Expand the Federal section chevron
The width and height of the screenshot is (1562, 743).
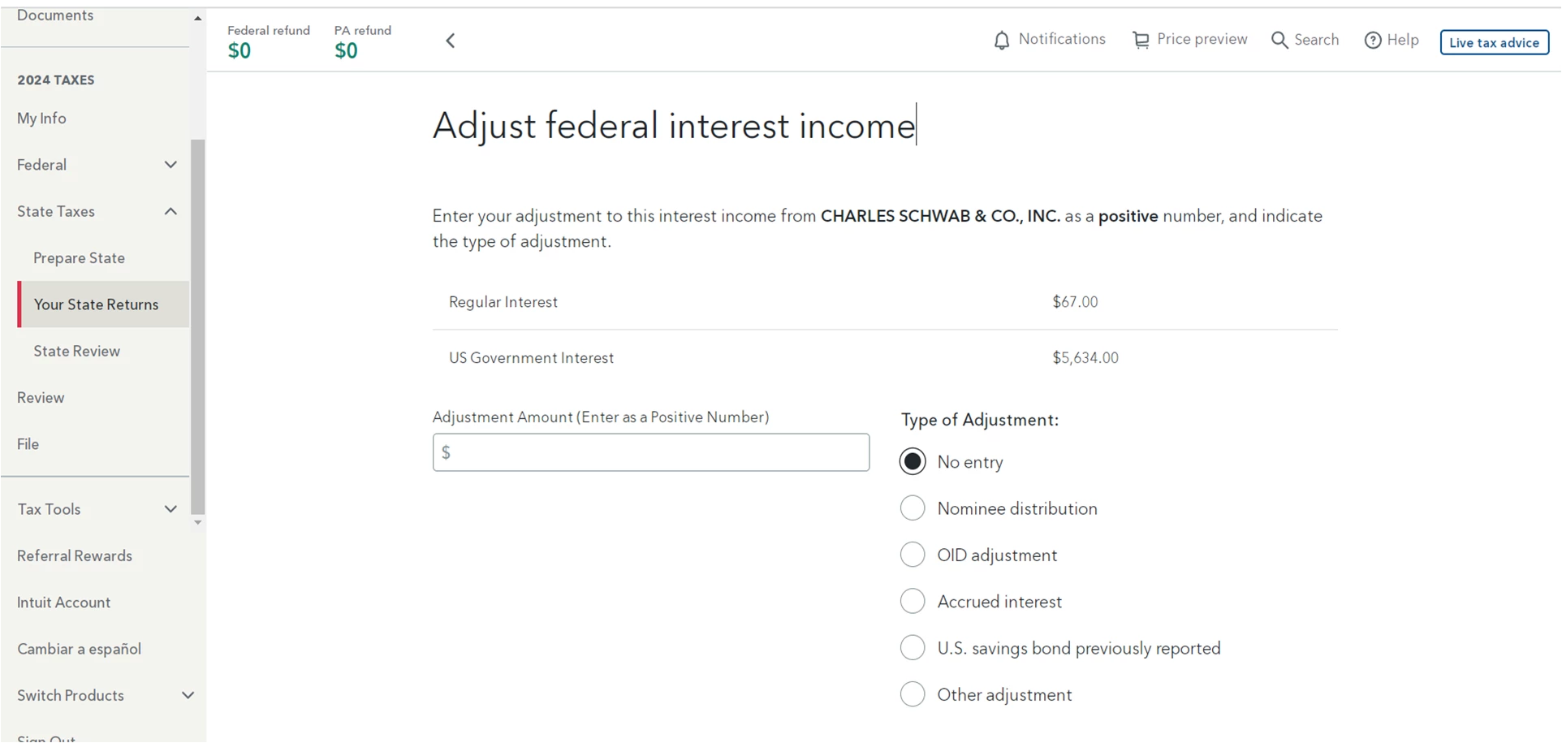[x=170, y=165]
